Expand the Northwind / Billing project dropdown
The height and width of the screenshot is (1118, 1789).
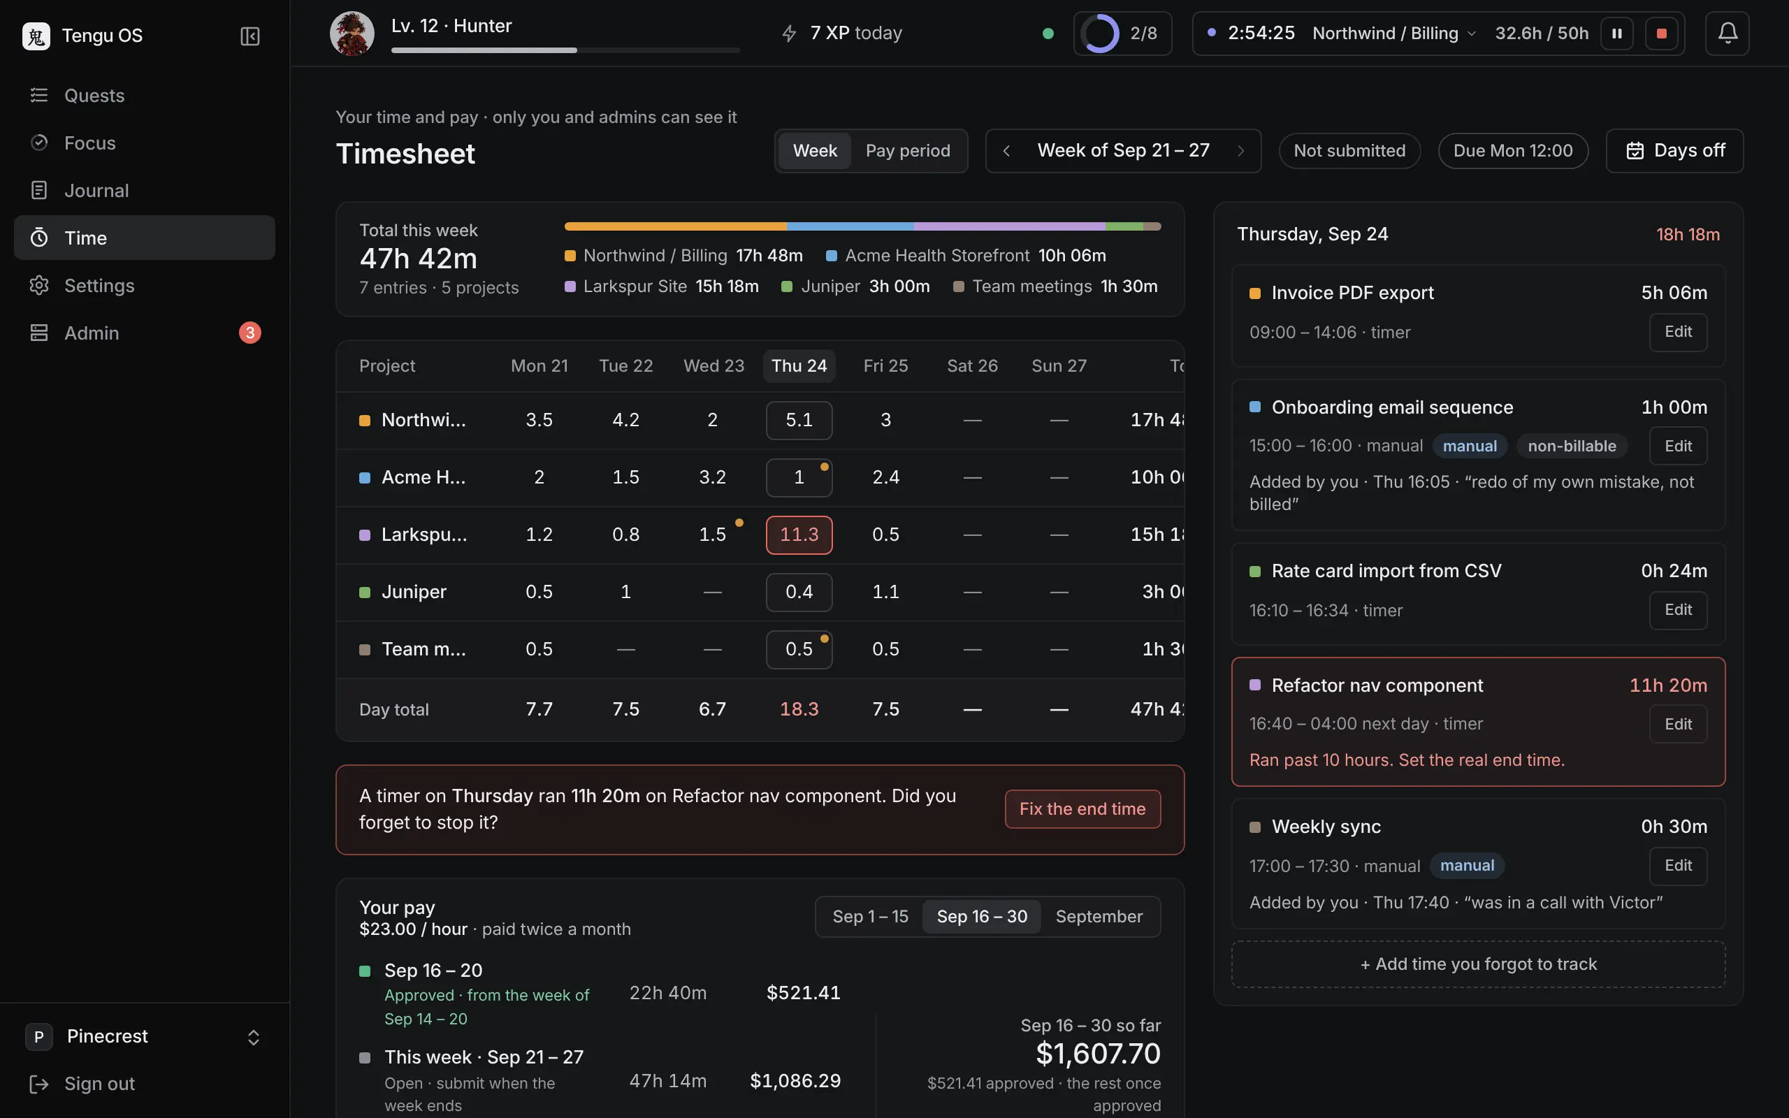tap(1394, 34)
